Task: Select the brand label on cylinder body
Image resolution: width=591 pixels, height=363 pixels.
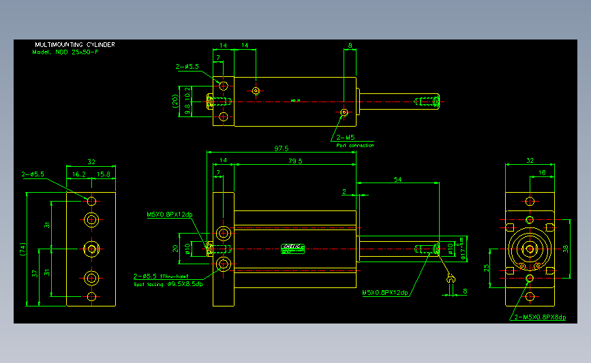Action: pyautogui.click(x=292, y=249)
